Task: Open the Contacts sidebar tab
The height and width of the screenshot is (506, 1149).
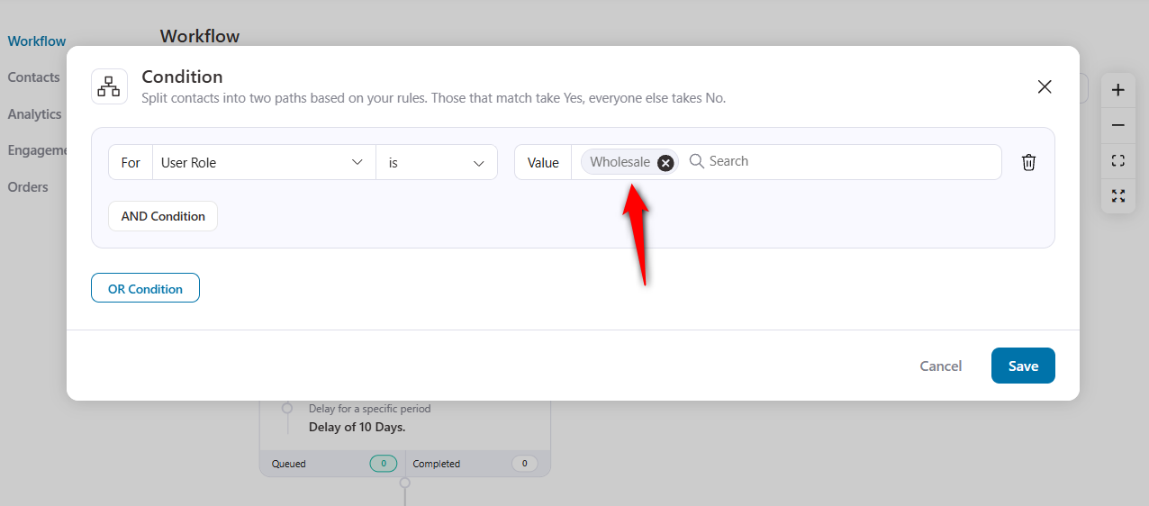Action: [33, 77]
